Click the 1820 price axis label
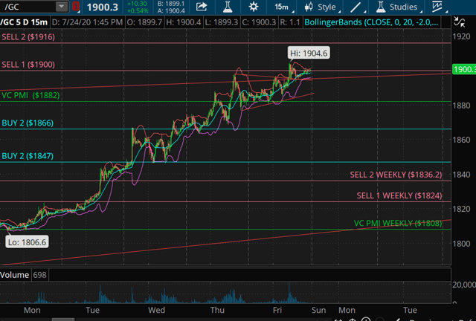 click(461, 209)
